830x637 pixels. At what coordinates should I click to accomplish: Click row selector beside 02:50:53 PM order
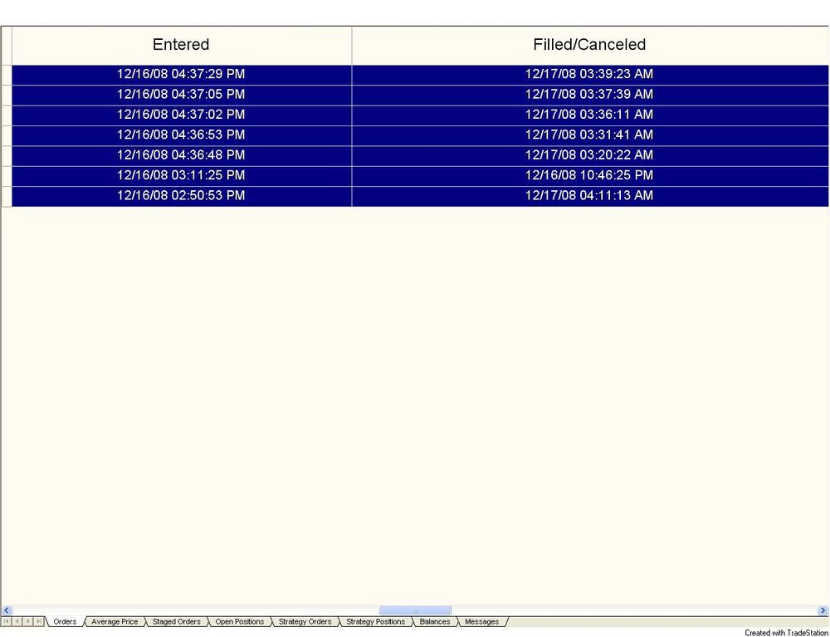[7, 197]
